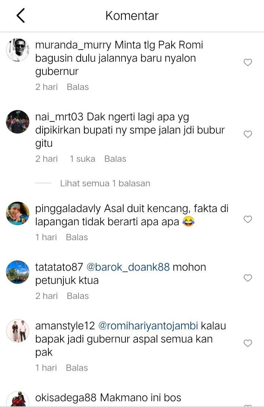264x407 pixels.
Task: Open okisadega88's avatar
Action: point(18,399)
